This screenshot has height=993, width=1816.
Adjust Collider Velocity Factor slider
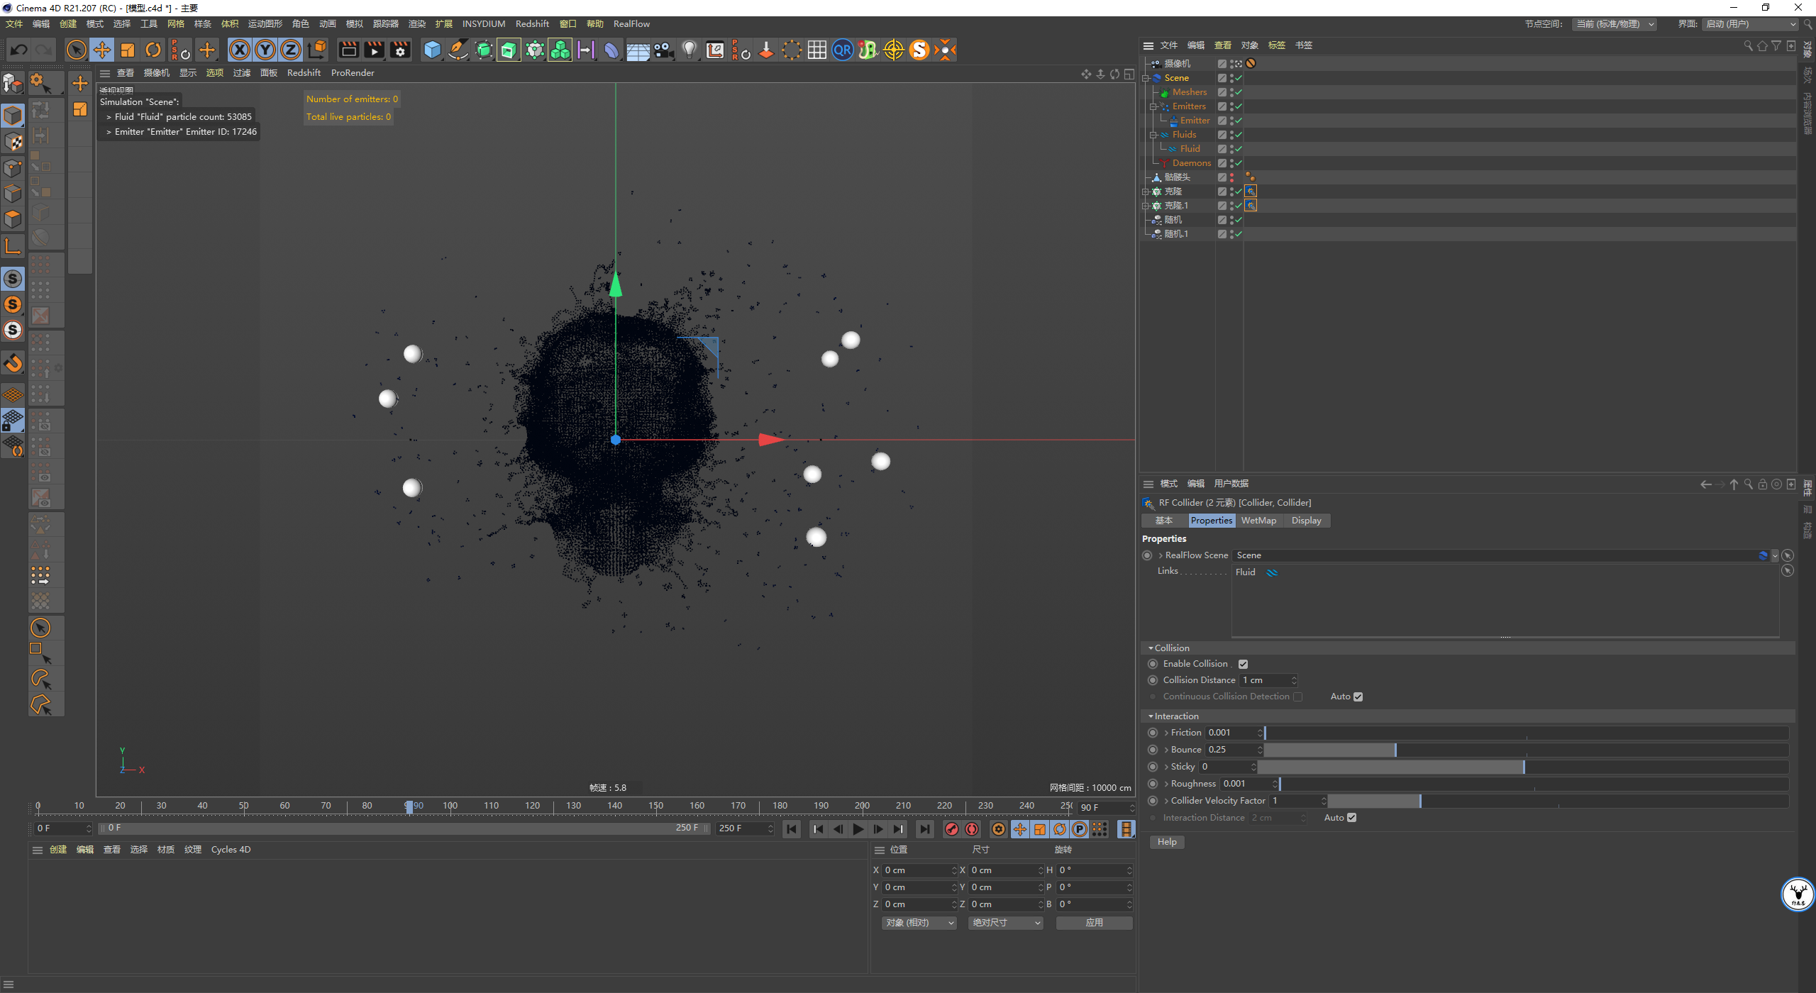[x=1558, y=801]
